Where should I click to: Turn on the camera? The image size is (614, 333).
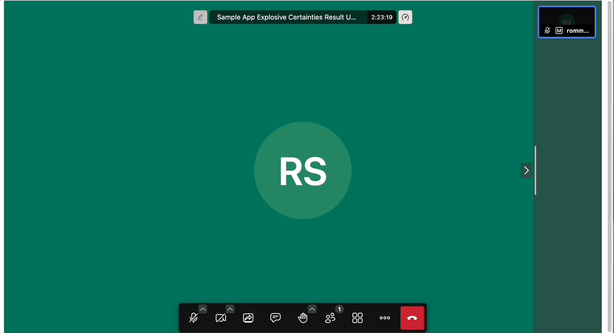pos(221,318)
